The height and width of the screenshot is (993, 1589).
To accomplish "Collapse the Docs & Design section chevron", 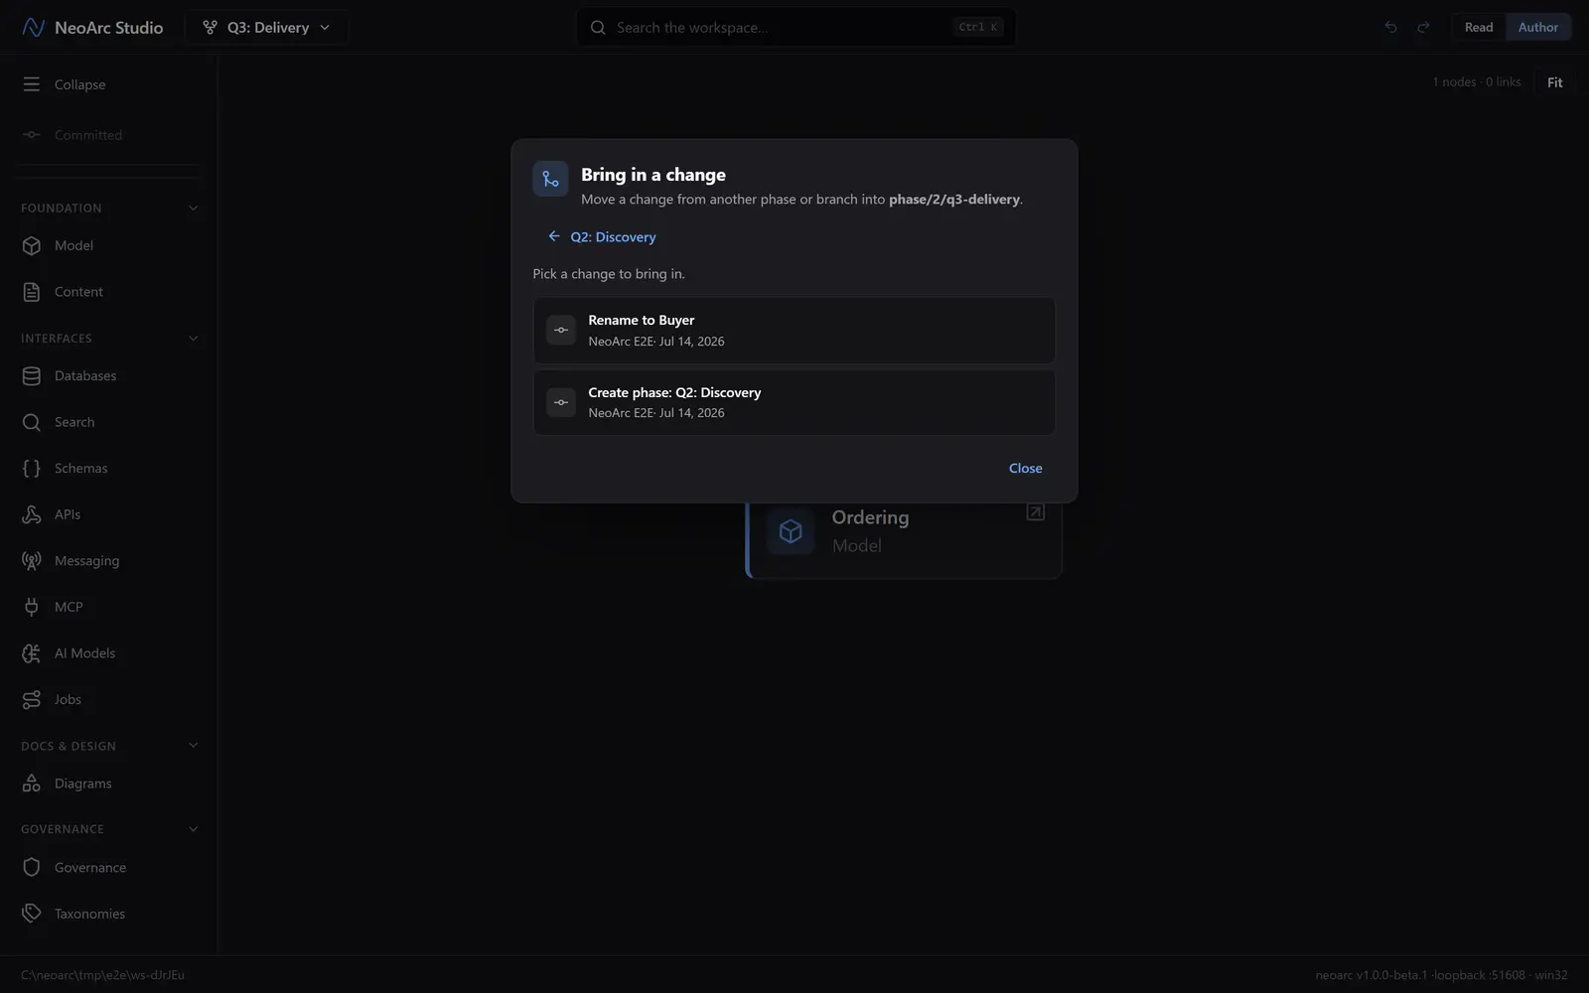I will pos(193,746).
